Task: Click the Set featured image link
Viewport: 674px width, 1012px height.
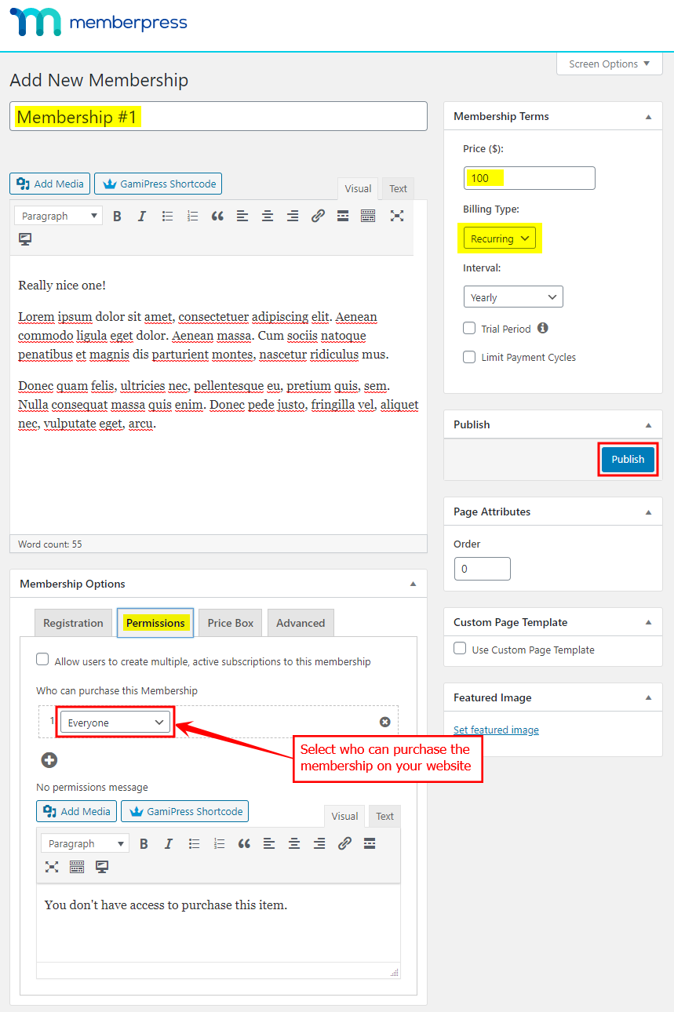Action: (496, 730)
